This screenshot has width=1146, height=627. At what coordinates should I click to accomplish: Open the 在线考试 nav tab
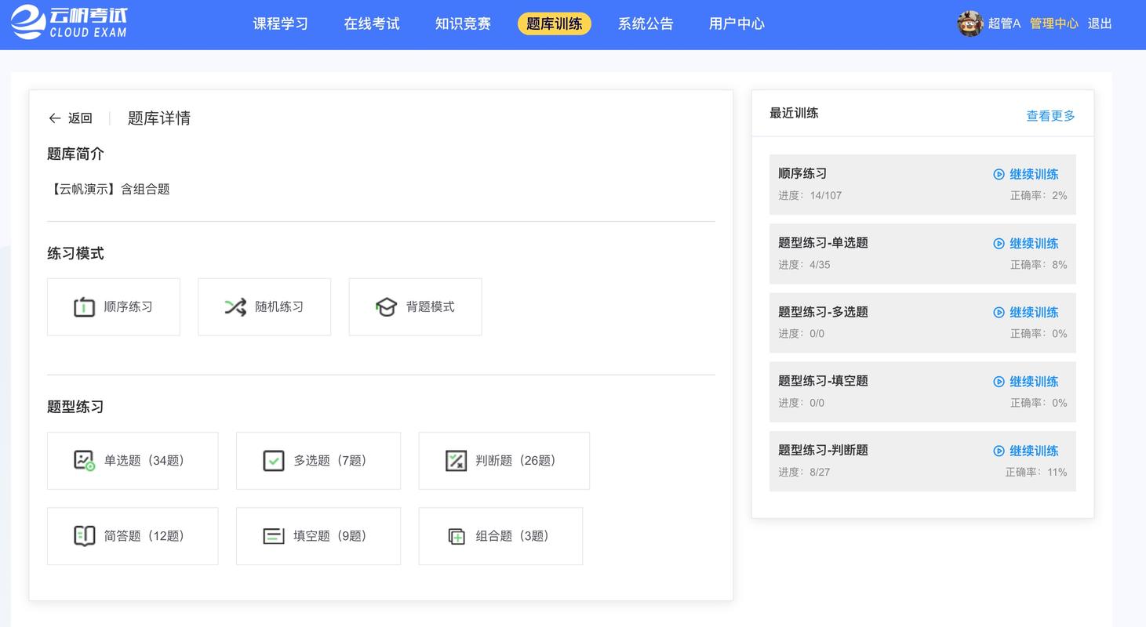pos(372,24)
